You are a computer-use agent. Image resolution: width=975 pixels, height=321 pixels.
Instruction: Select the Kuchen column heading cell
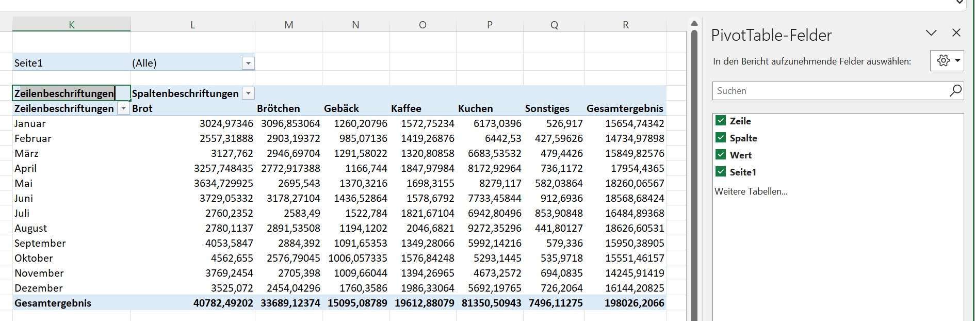[490, 108]
